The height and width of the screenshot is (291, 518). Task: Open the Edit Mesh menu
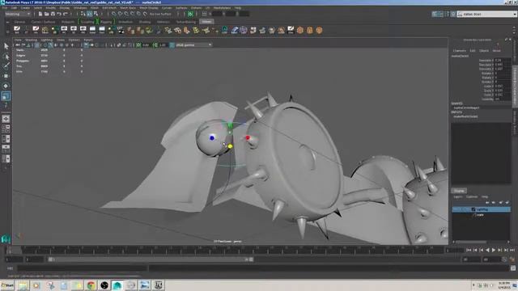tap(109, 7)
